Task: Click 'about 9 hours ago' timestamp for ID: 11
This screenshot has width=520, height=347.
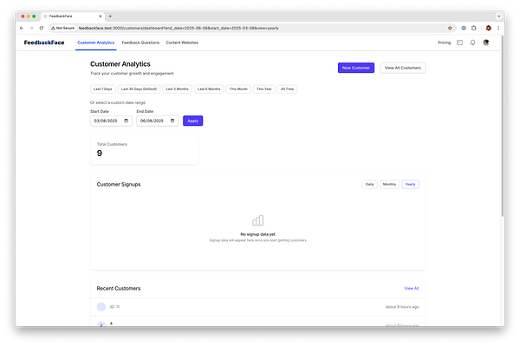Action: pos(402,307)
